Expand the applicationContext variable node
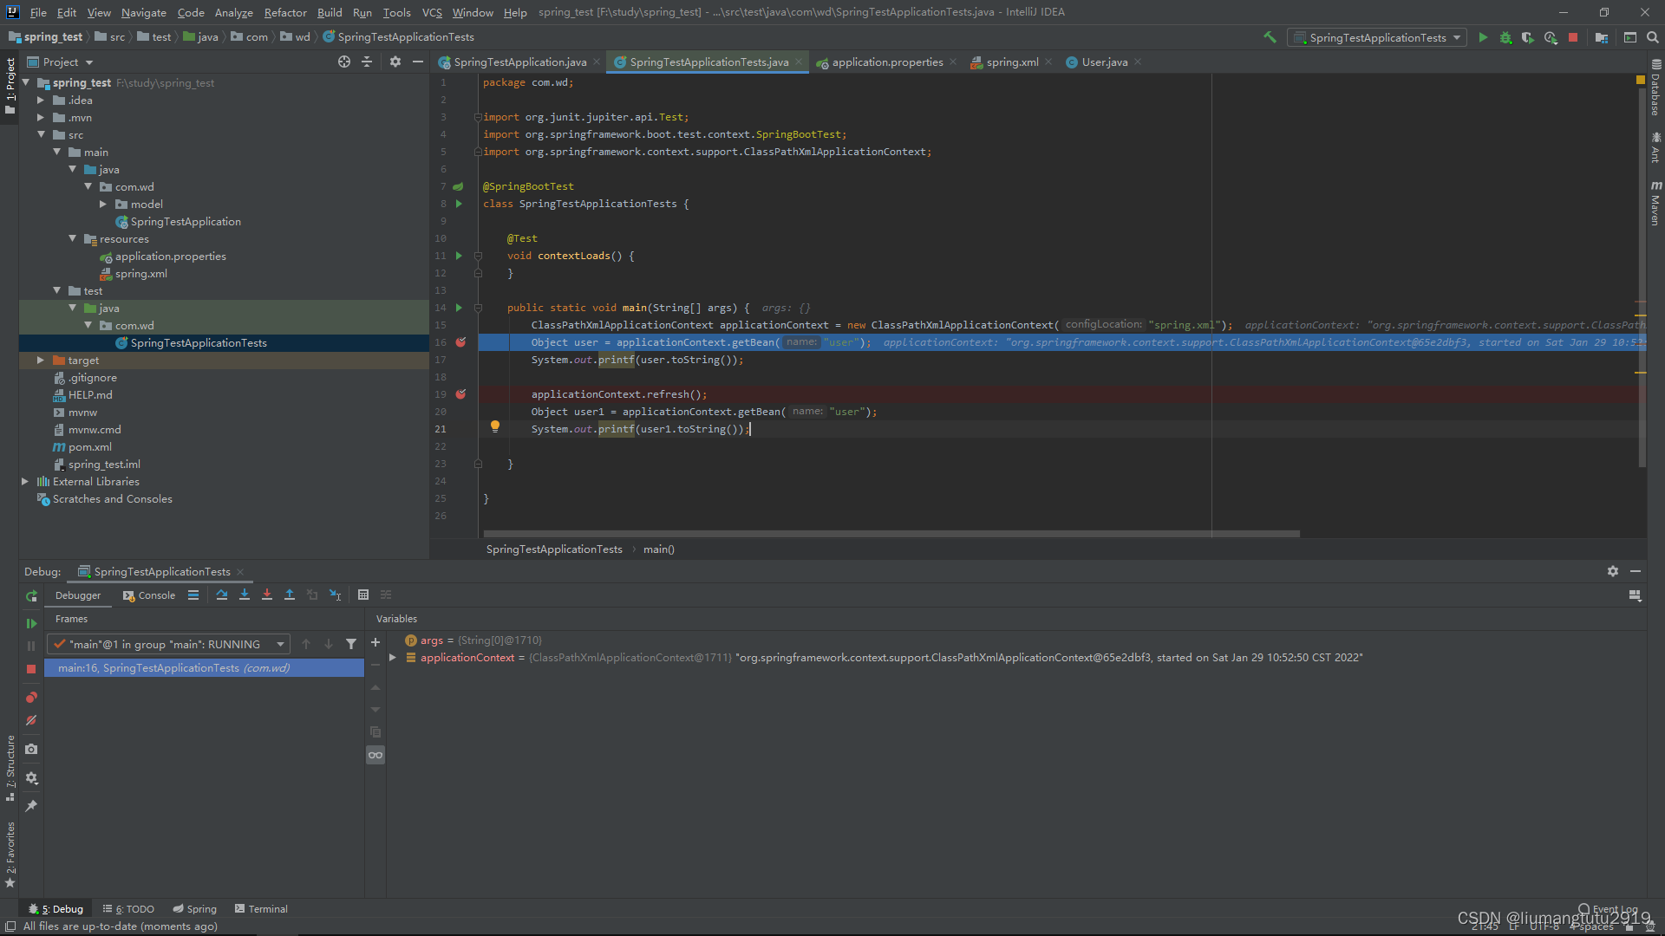 click(393, 658)
